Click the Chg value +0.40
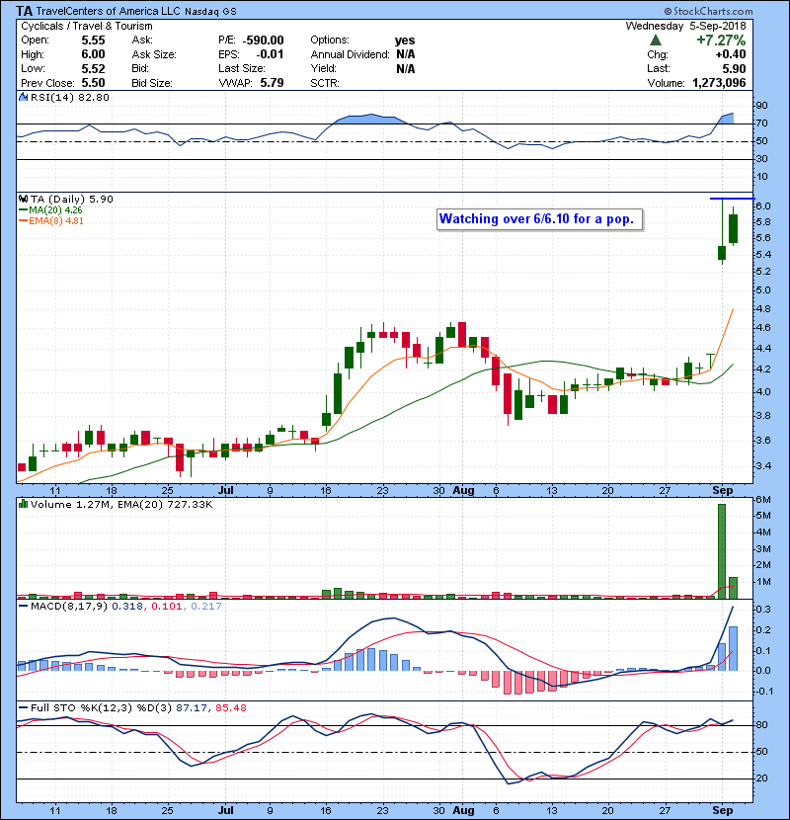 731,54
